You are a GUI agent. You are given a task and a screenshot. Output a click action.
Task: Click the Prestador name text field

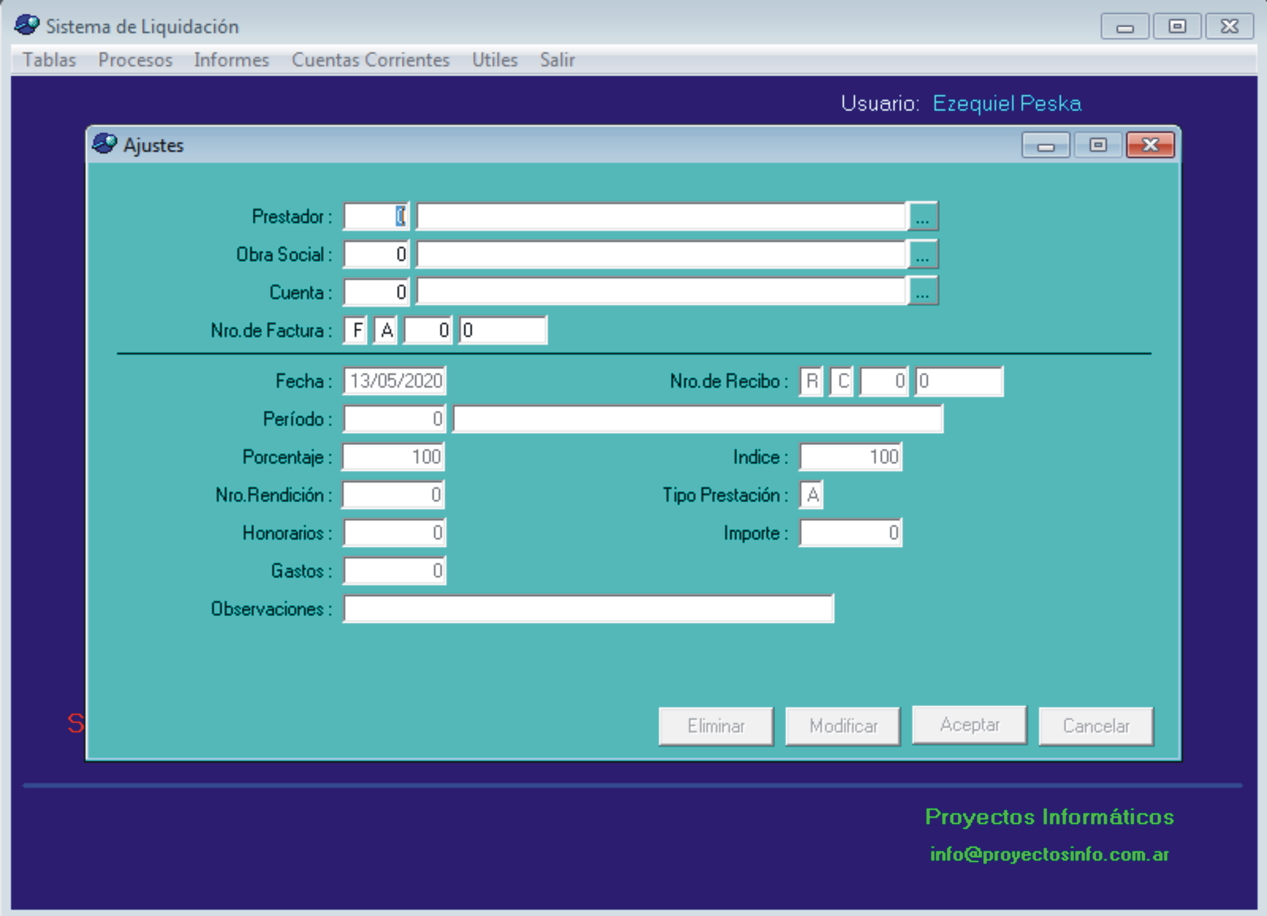pos(661,216)
